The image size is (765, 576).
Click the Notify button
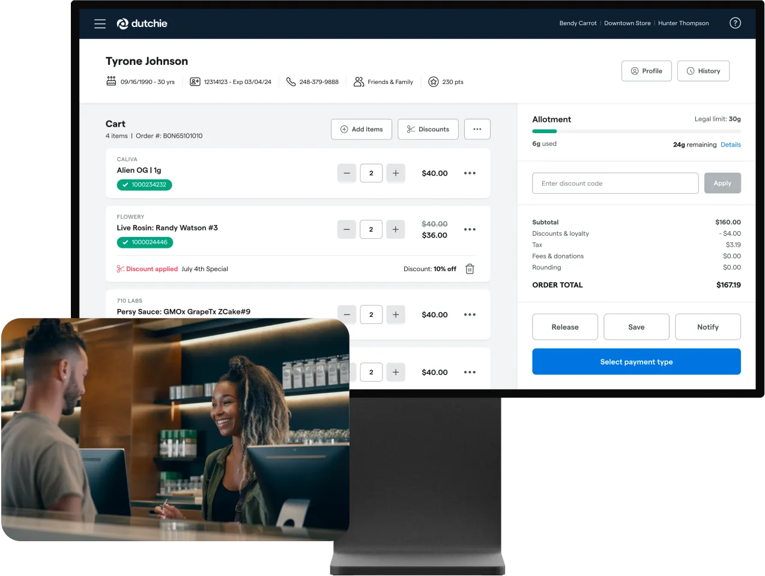click(708, 327)
